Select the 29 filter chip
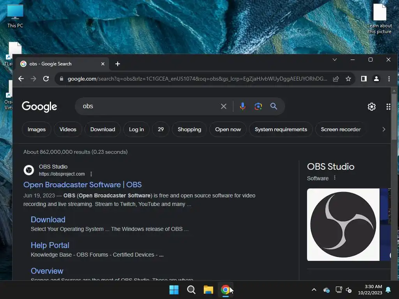 [161, 129]
